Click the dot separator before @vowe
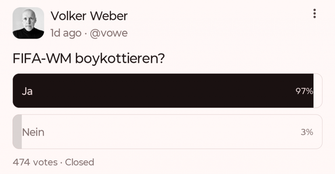335x174 pixels. click(x=85, y=33)
